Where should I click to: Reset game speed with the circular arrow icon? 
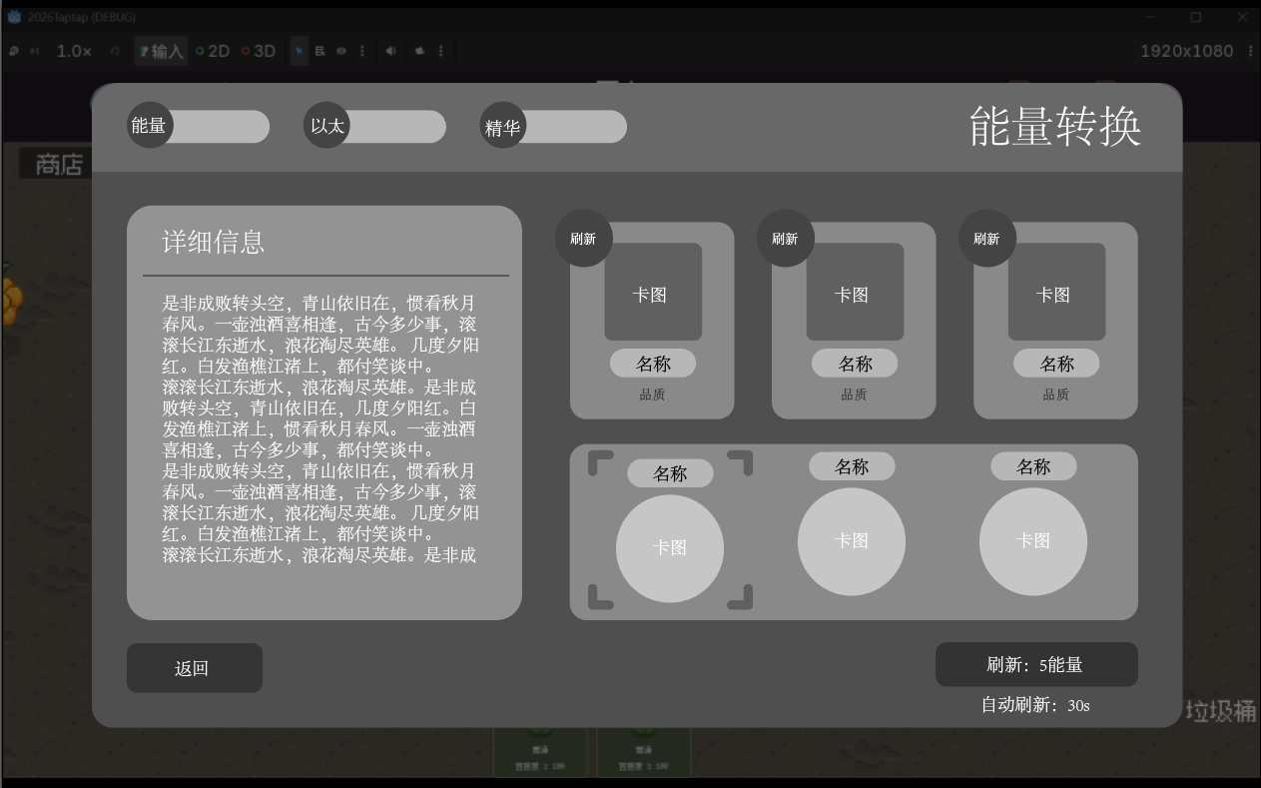(115, 51)
